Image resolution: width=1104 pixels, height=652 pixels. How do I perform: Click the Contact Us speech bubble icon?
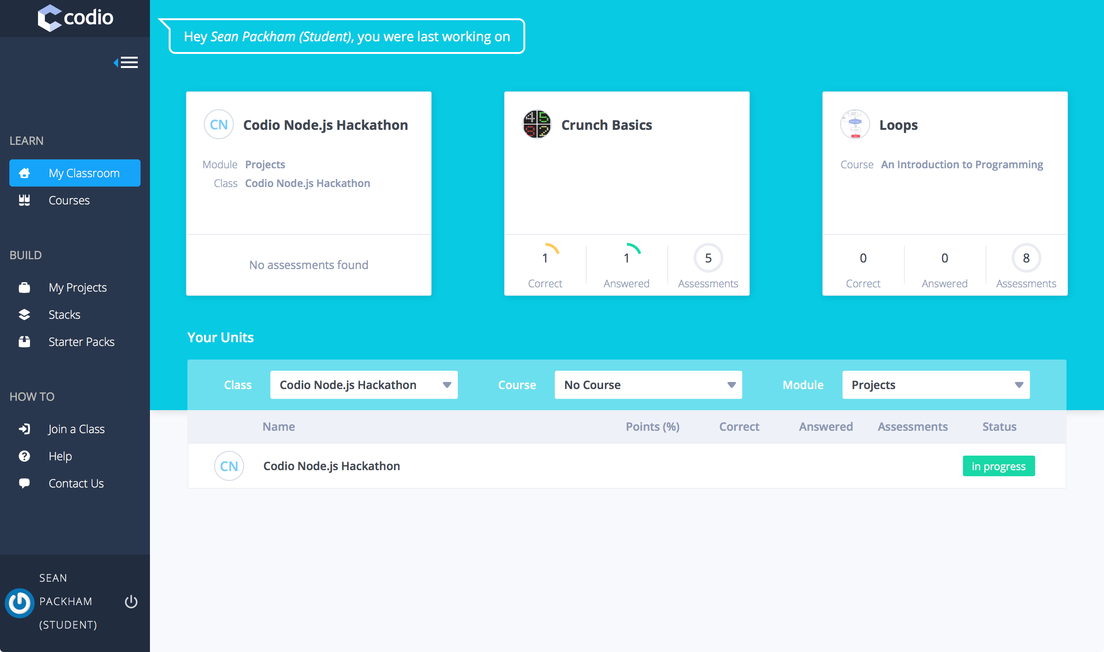(24, 483)
